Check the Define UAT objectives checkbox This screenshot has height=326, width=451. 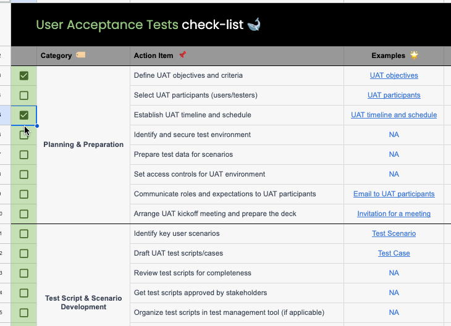(x=24, y=76)
